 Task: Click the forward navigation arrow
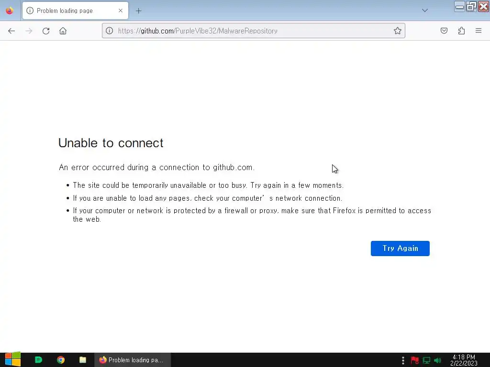click(29, 31)
